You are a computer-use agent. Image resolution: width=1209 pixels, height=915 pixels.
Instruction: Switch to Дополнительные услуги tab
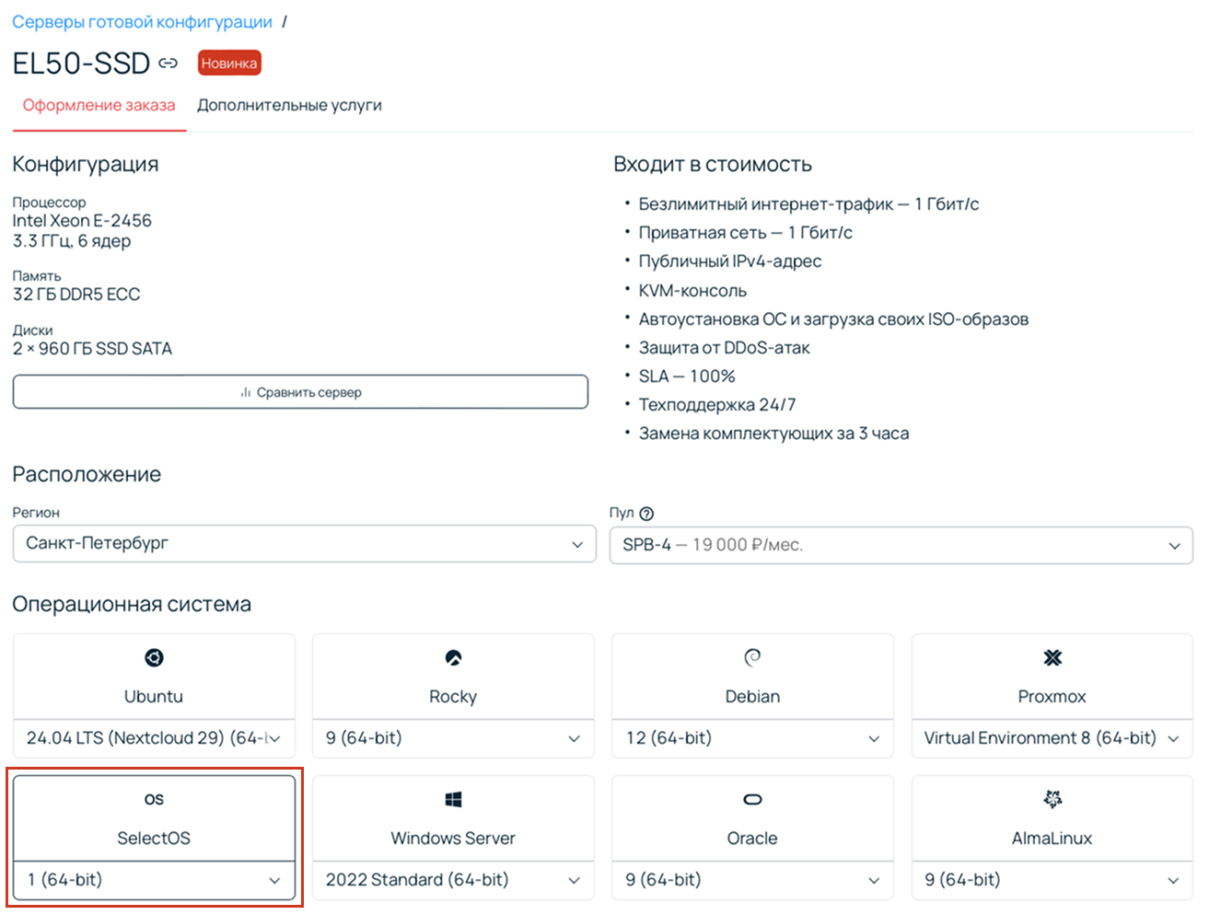(x=289, y=105)
